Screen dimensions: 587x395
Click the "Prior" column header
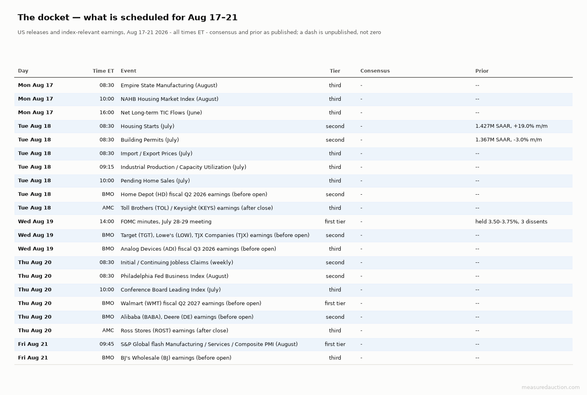[x=482, y=71]
